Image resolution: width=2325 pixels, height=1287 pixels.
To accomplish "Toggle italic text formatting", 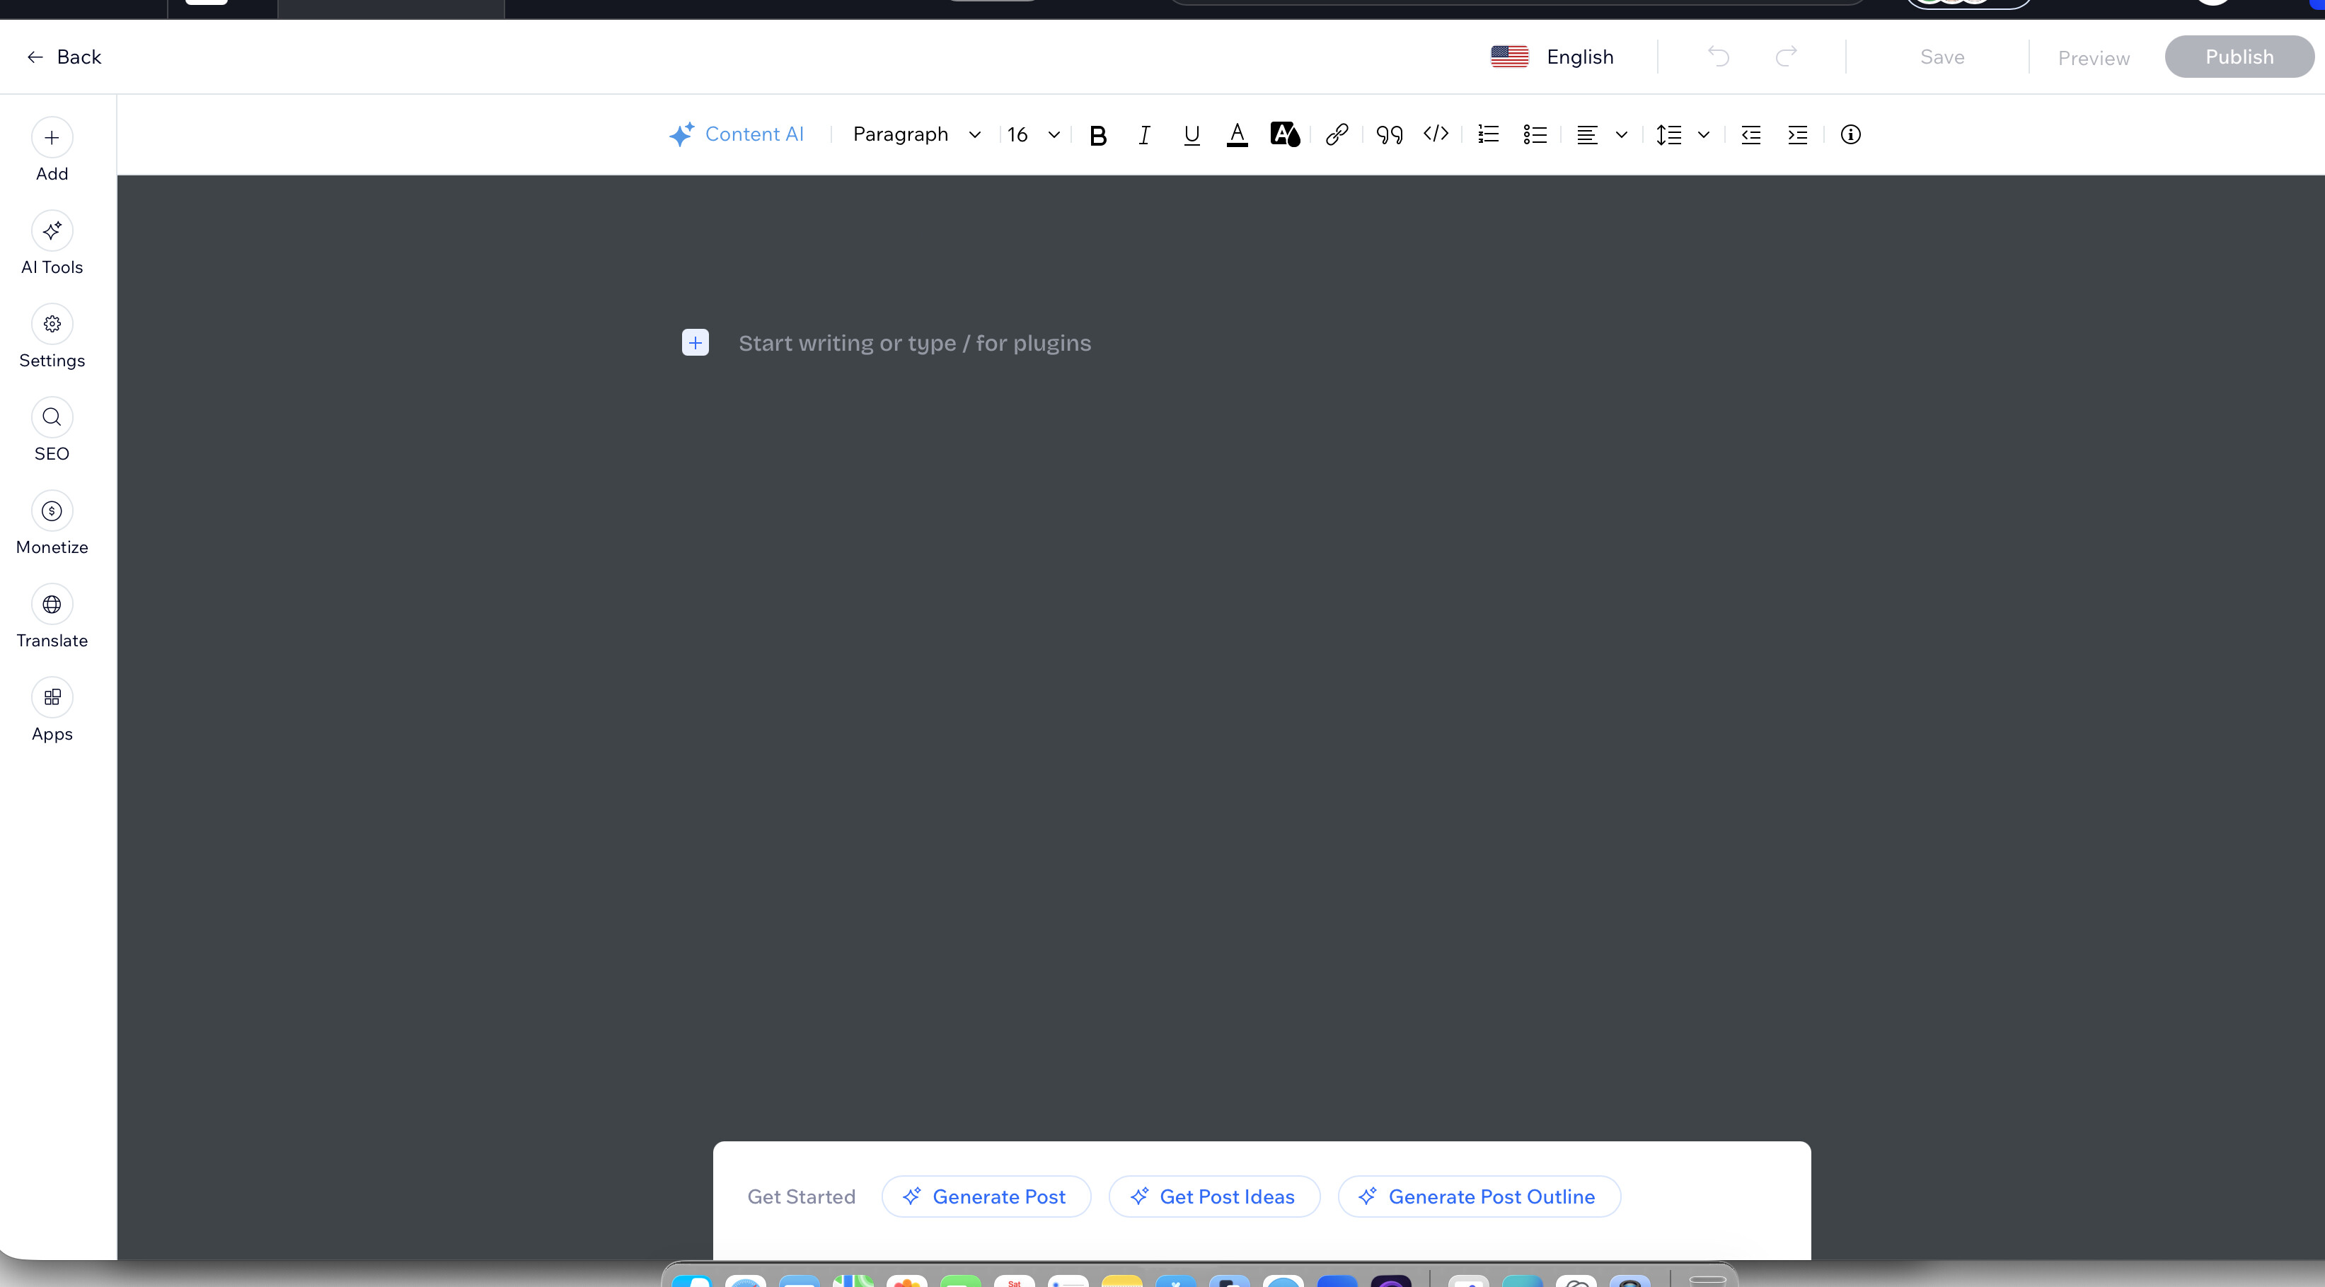I will click(x=1143, y=135).
